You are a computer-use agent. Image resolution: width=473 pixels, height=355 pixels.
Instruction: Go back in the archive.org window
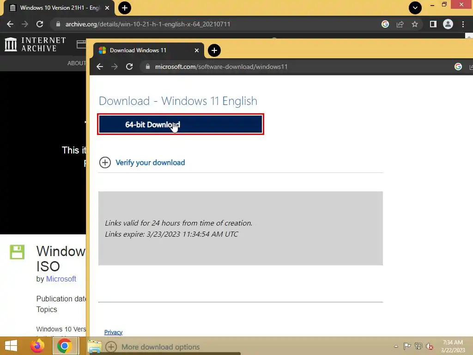10,24
